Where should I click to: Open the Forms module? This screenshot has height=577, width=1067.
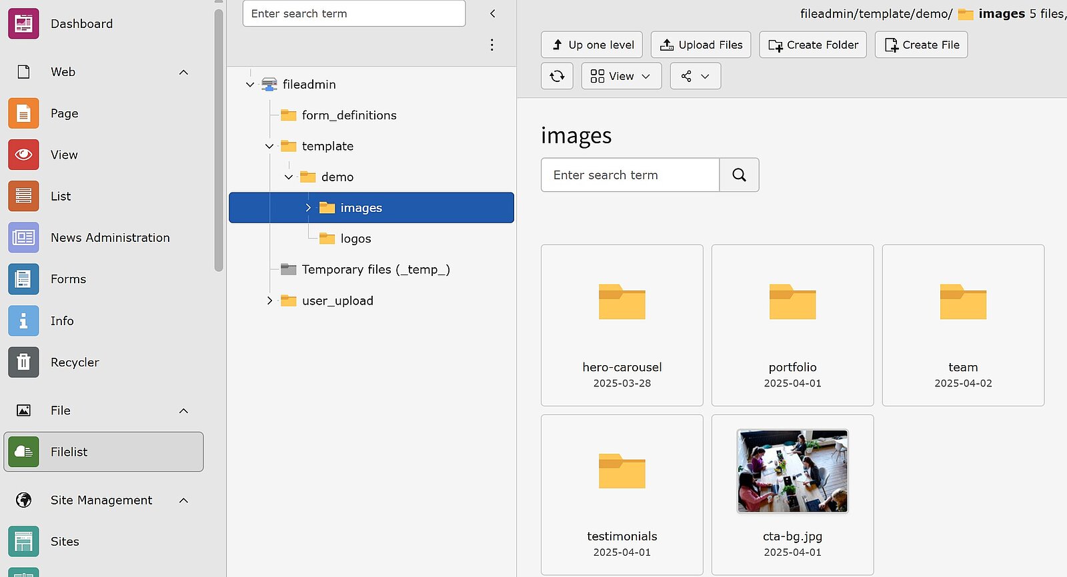tap(23, 279)
